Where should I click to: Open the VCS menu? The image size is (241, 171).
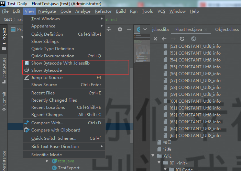point(161,11)
